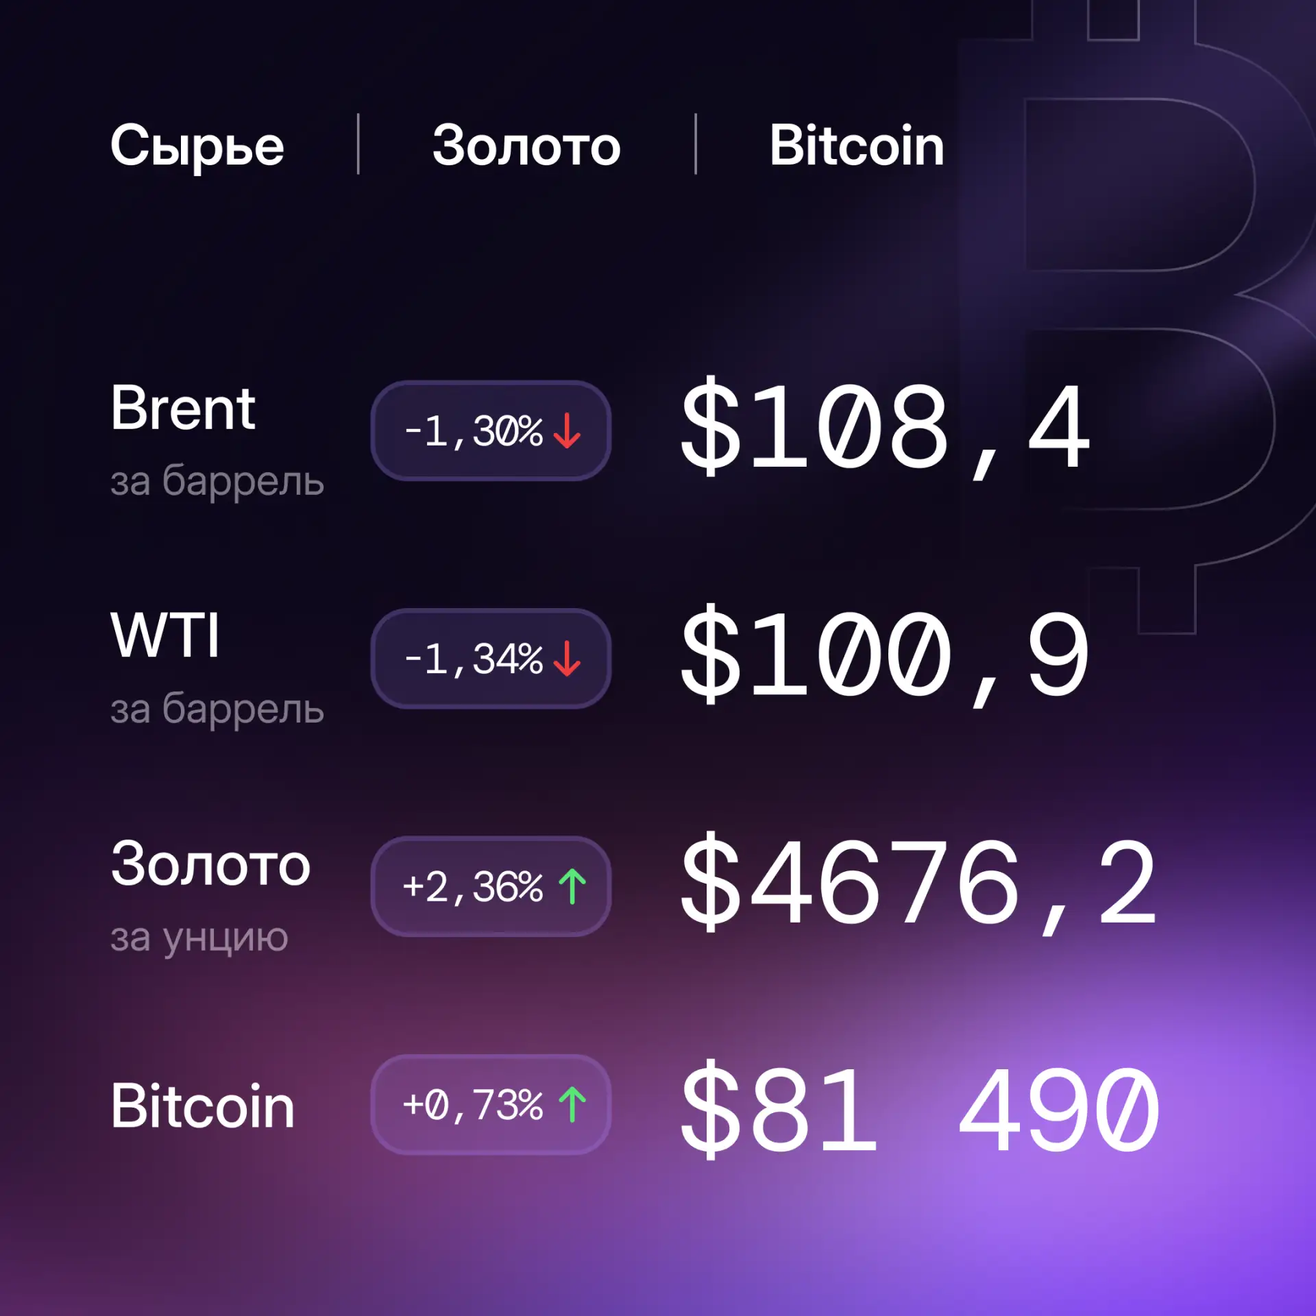Click the green up arrow for Золото
The height and width of the screenshot is (1316, 1316).
tap(572, 886)
